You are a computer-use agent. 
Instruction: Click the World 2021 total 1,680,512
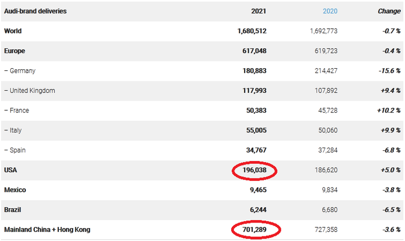point(252,31)
